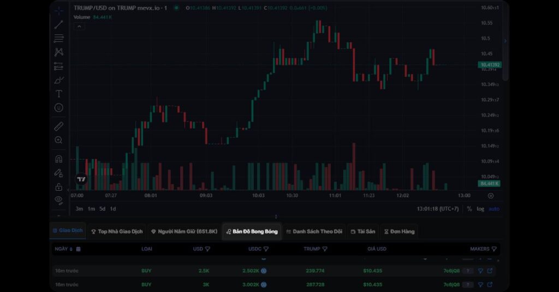
Task: Set time range to 1d
Action: [113, 209]
